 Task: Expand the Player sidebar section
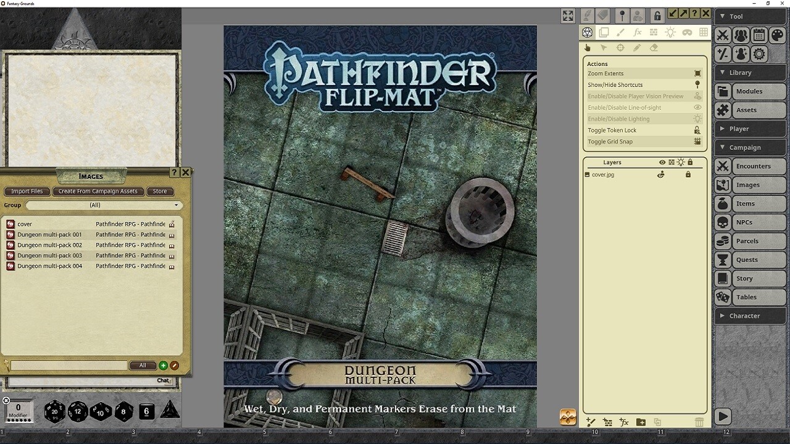(750, 128)
